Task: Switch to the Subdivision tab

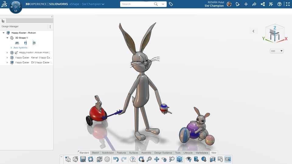Action: tap(108, 153)
